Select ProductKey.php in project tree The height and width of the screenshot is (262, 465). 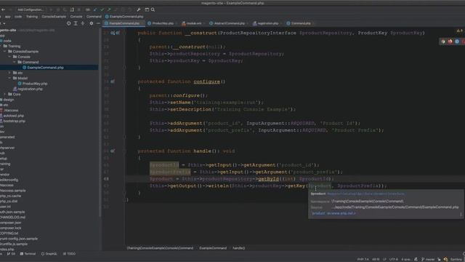tap(35, 84)
